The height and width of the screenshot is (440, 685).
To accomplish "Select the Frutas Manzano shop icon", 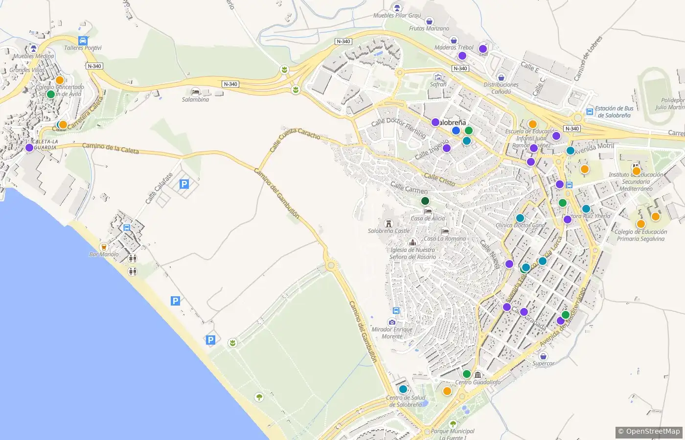I will point(429,21).
